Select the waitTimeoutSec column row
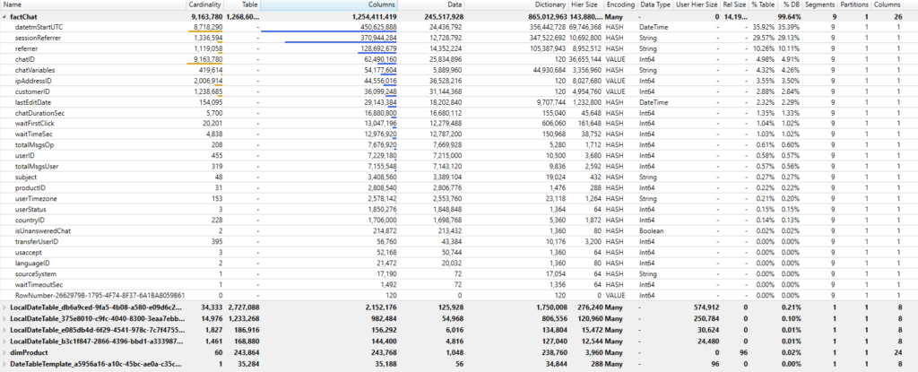Viewport: 918px width, 372px height. pyautogui.click(x=459, y=285)
